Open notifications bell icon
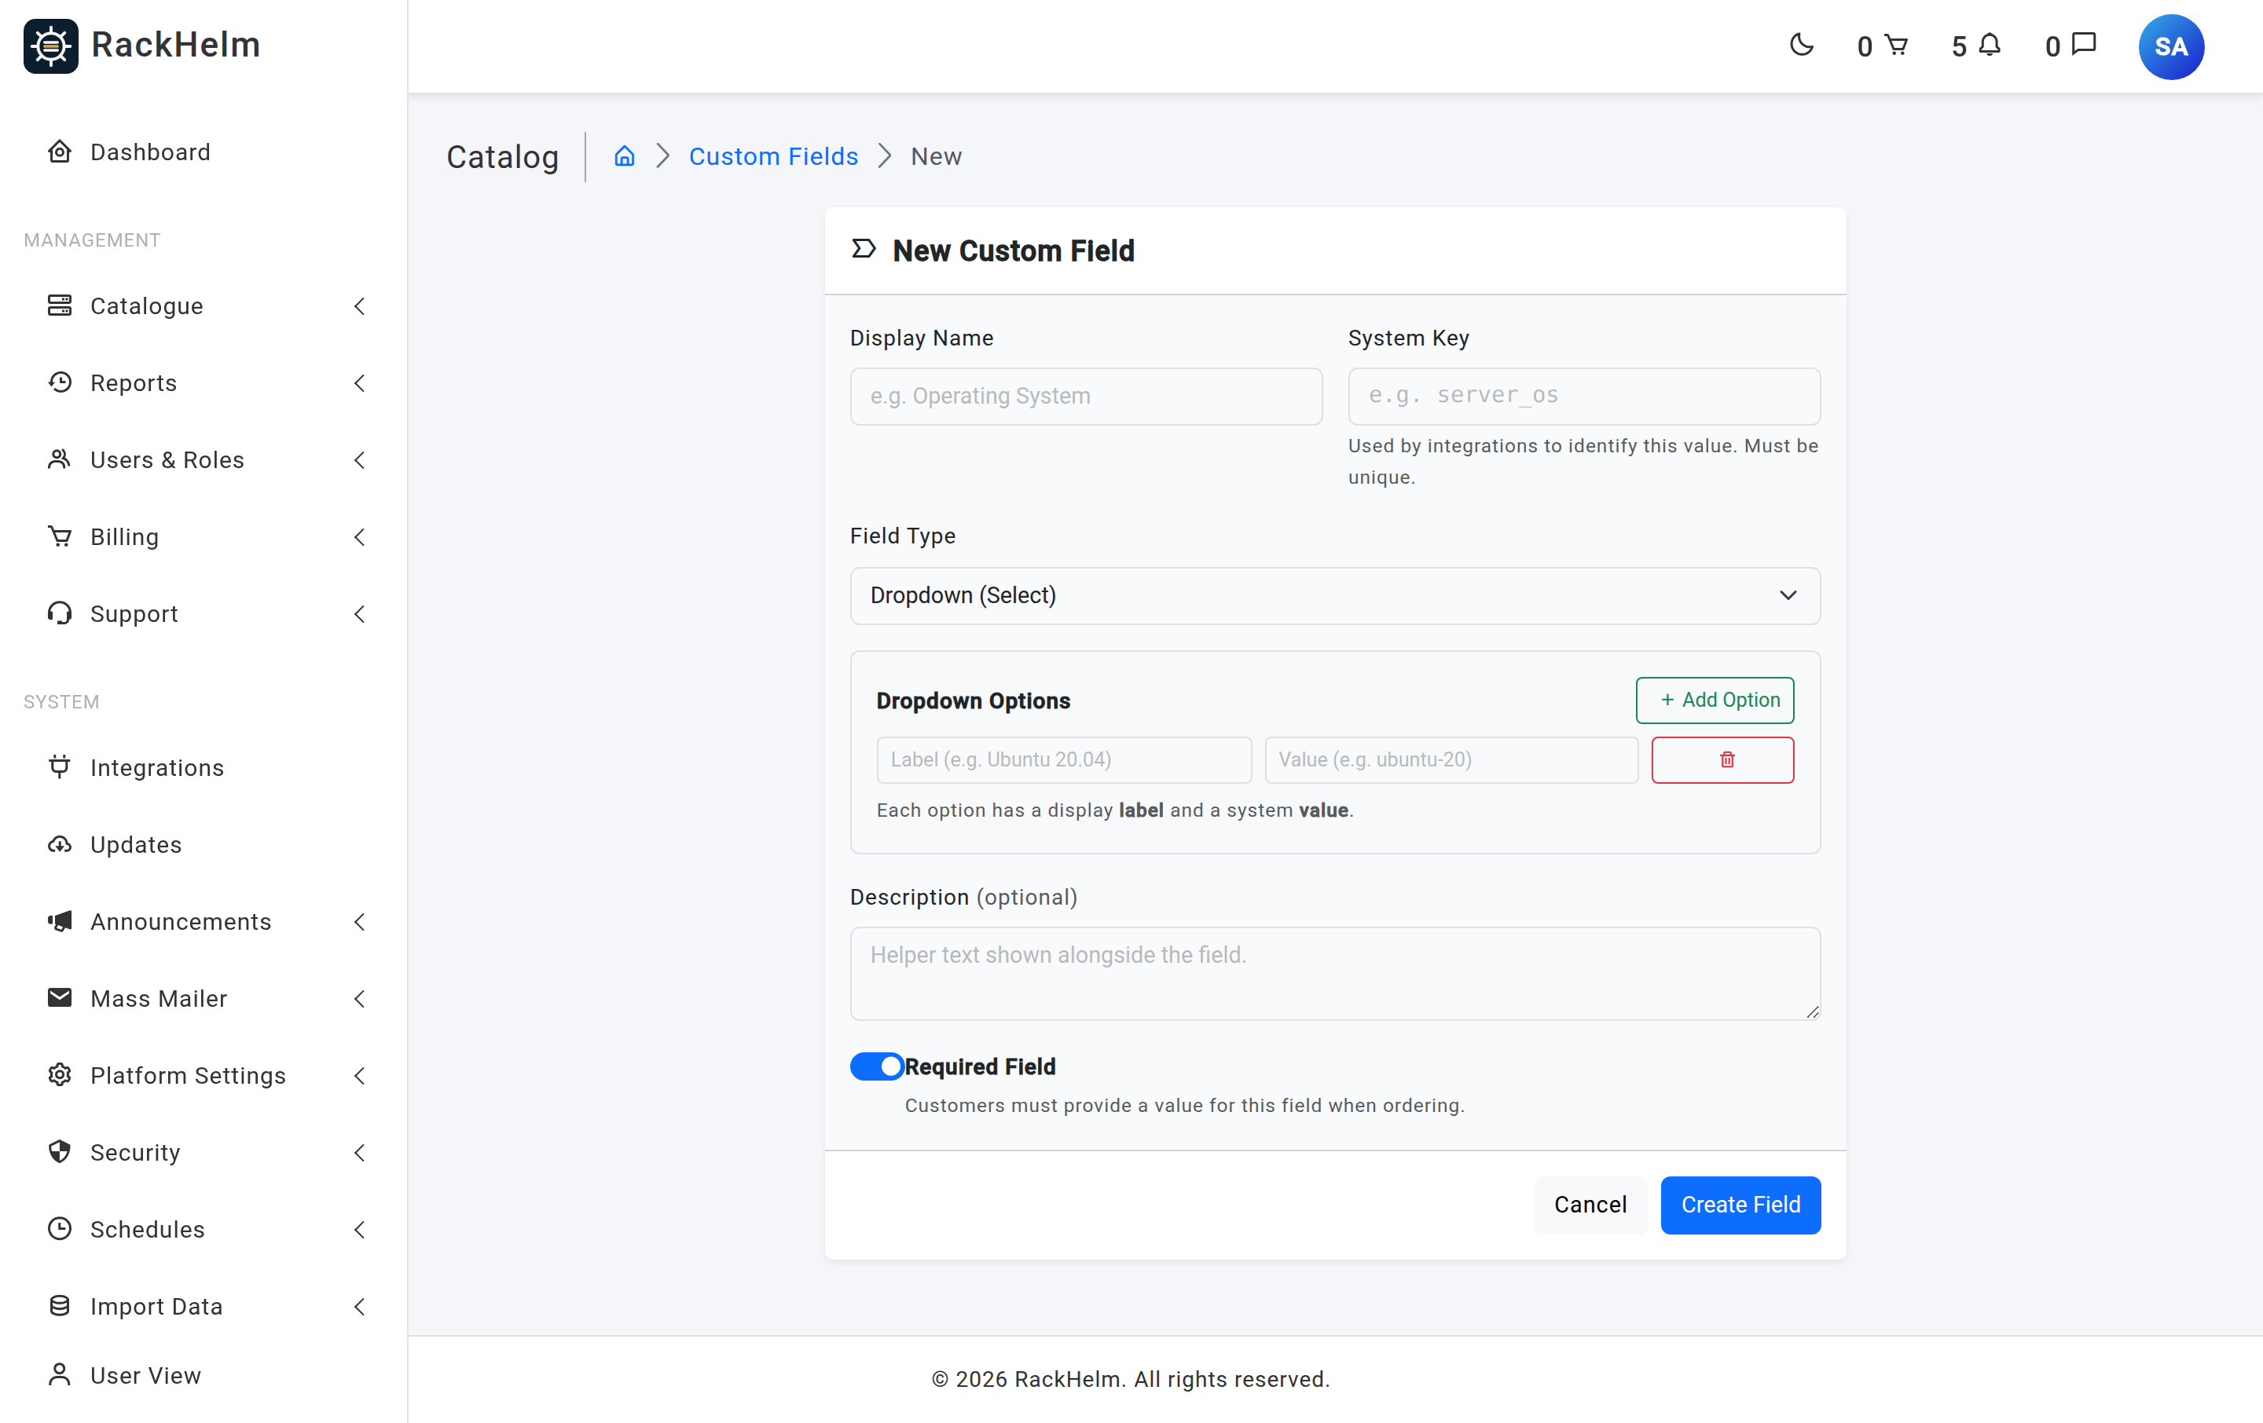Screen dimensions: 2263x1423 pyautogui.click(x=1990, y=45)
